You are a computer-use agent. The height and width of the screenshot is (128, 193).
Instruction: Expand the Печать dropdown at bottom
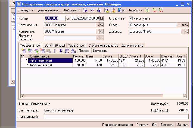(x=142, y=125)
